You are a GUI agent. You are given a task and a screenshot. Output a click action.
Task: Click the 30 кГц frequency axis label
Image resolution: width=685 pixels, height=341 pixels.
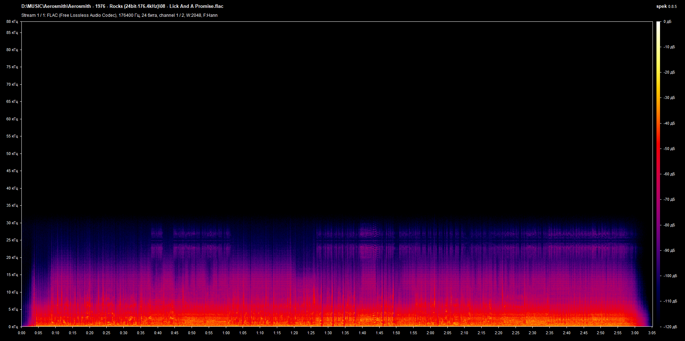[x=12, y=223]
